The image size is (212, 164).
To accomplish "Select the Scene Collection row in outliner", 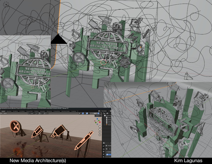I will [x=108, y=116].
